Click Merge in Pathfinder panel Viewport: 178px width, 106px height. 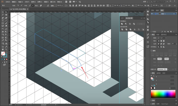pos(131,29)
